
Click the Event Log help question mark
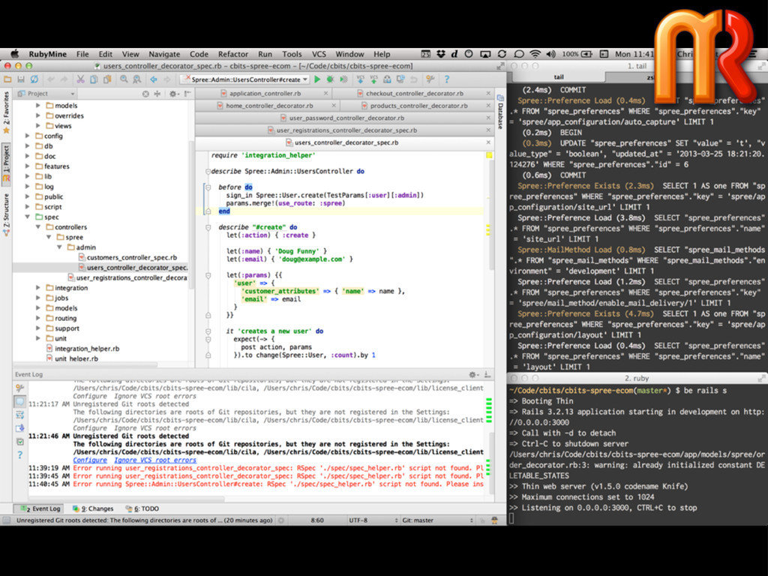click(19, 454)
